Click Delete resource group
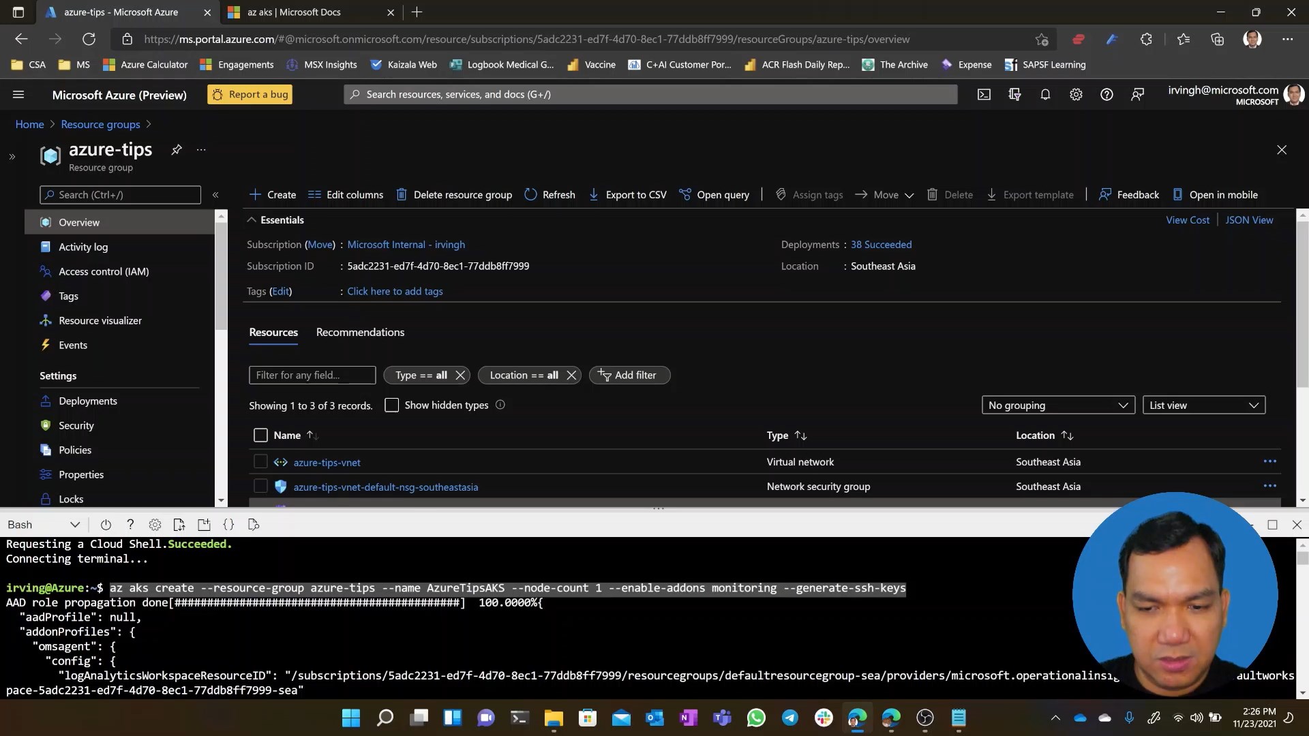Image resolution: width=1309 pixels, height=736 pixels. (454, 195)
